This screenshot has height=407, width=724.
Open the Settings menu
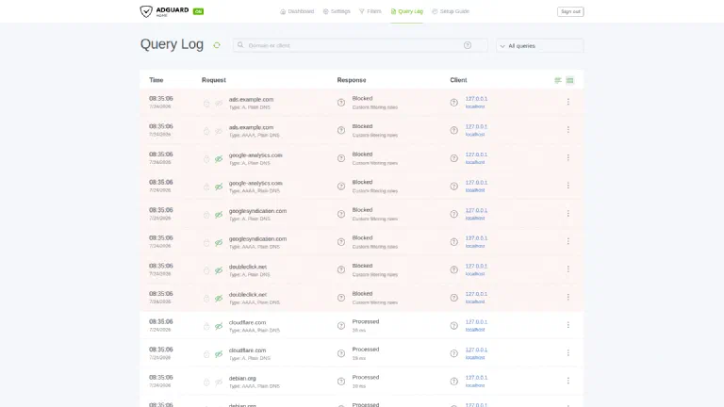(337, 11)
